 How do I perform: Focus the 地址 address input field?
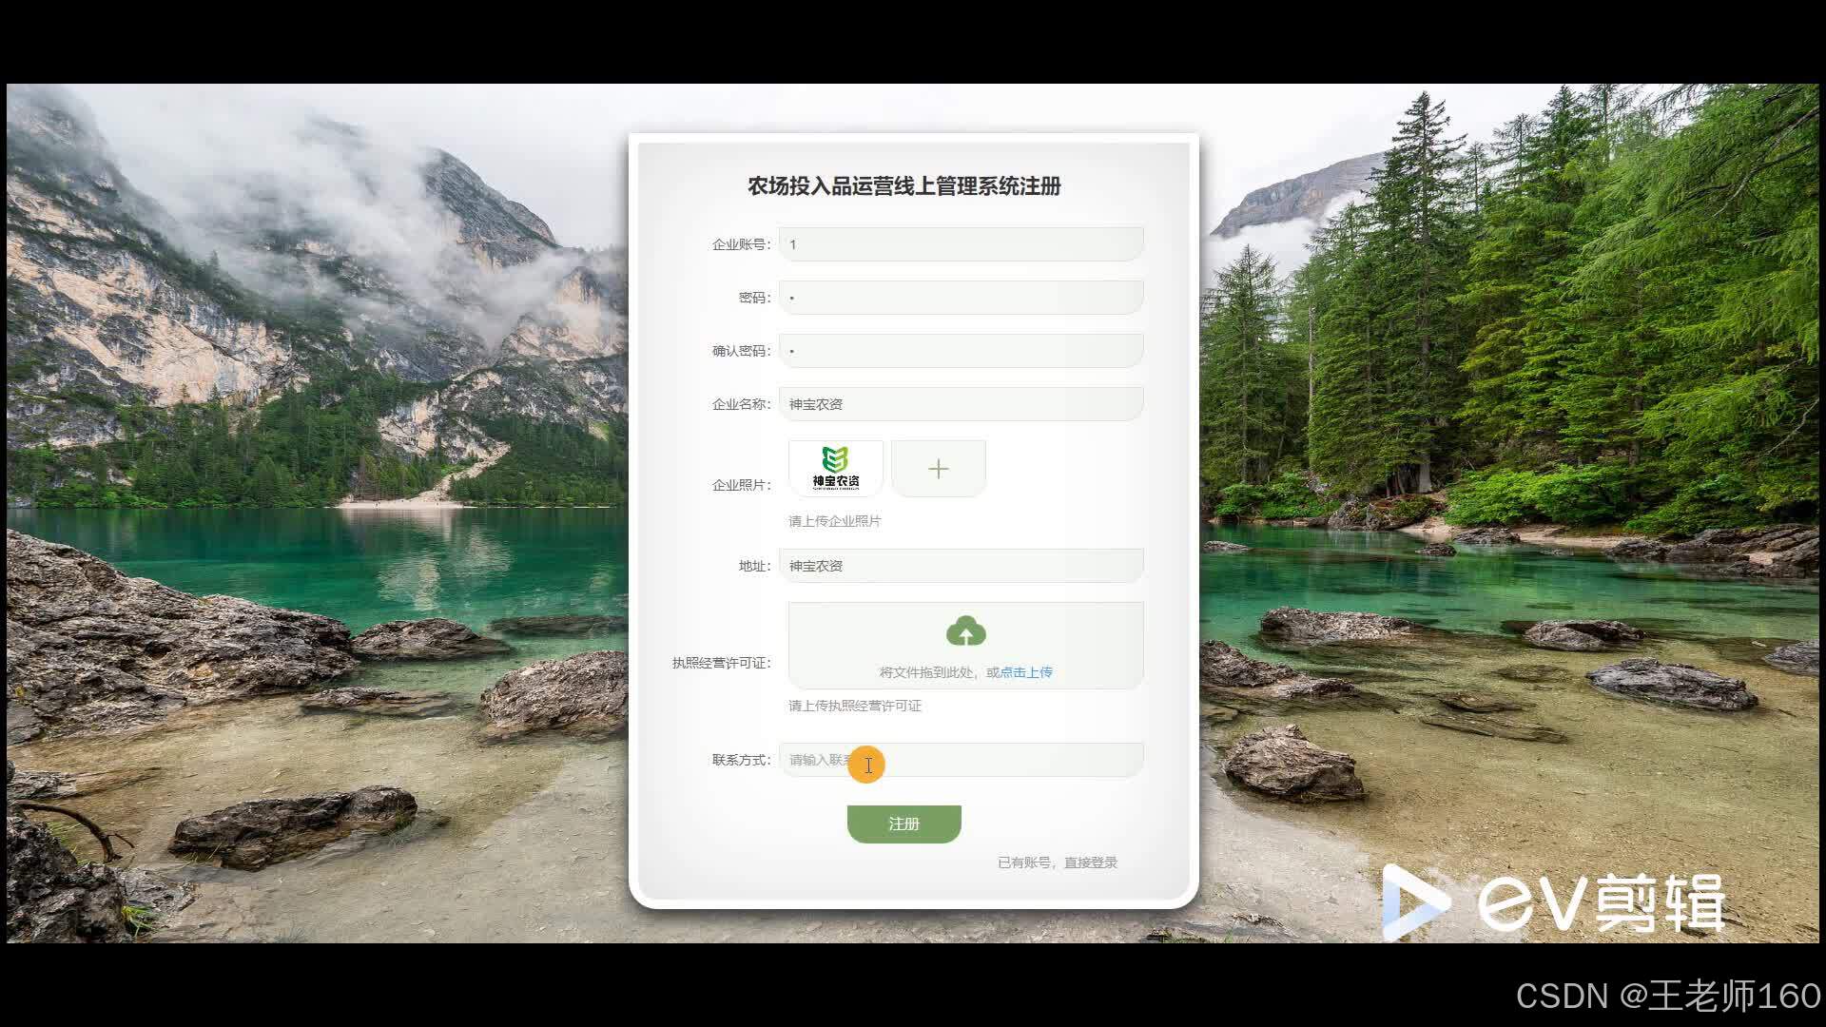[x=961, y=566]
